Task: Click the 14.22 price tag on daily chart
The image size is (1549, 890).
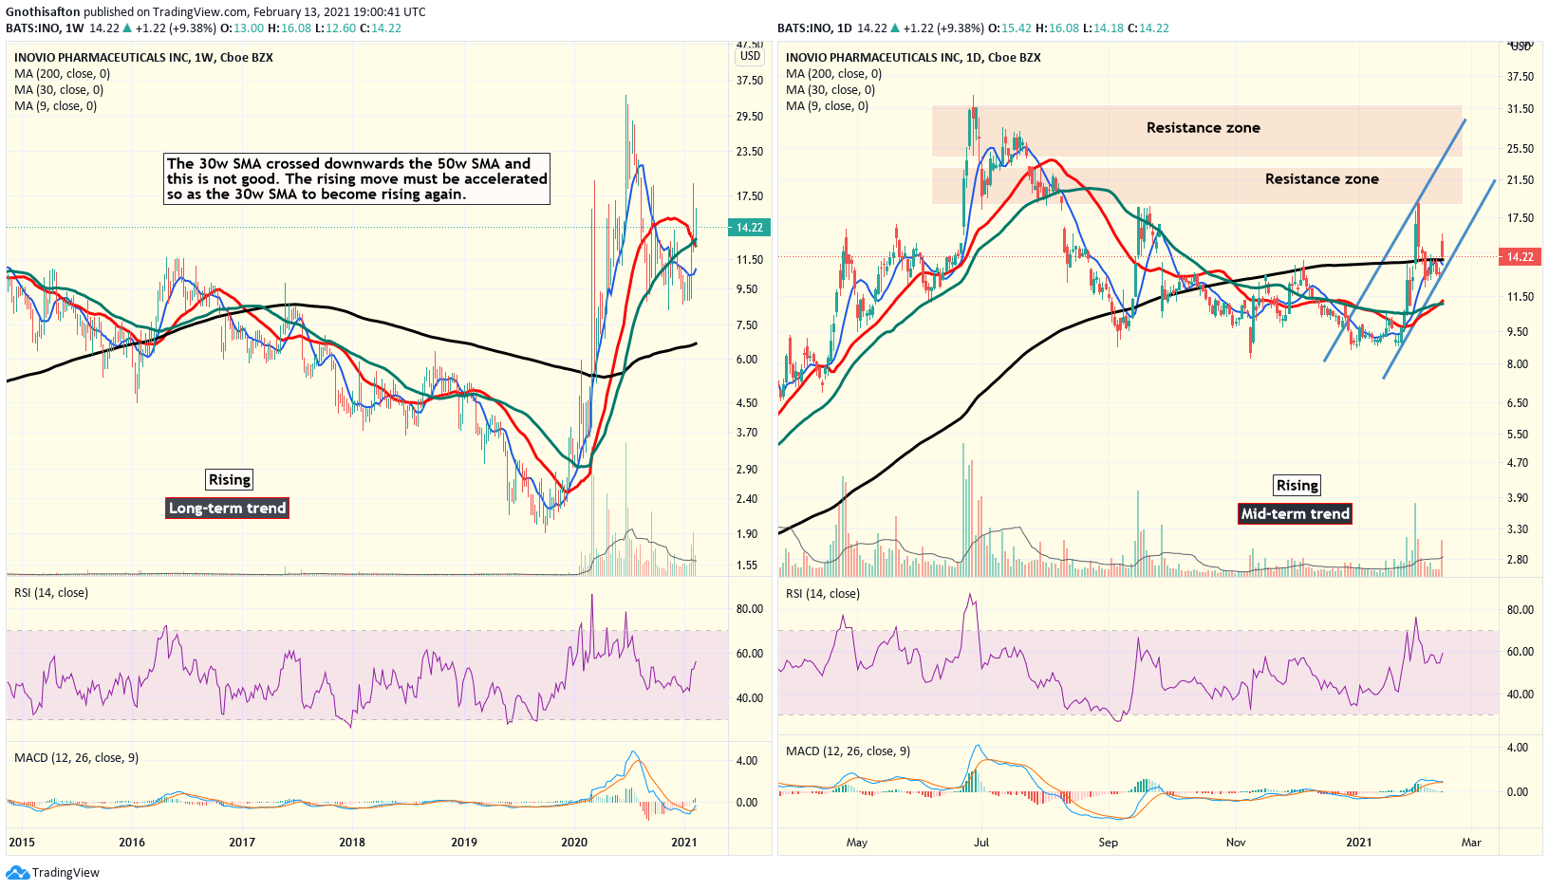Action: click(1521, 257)
